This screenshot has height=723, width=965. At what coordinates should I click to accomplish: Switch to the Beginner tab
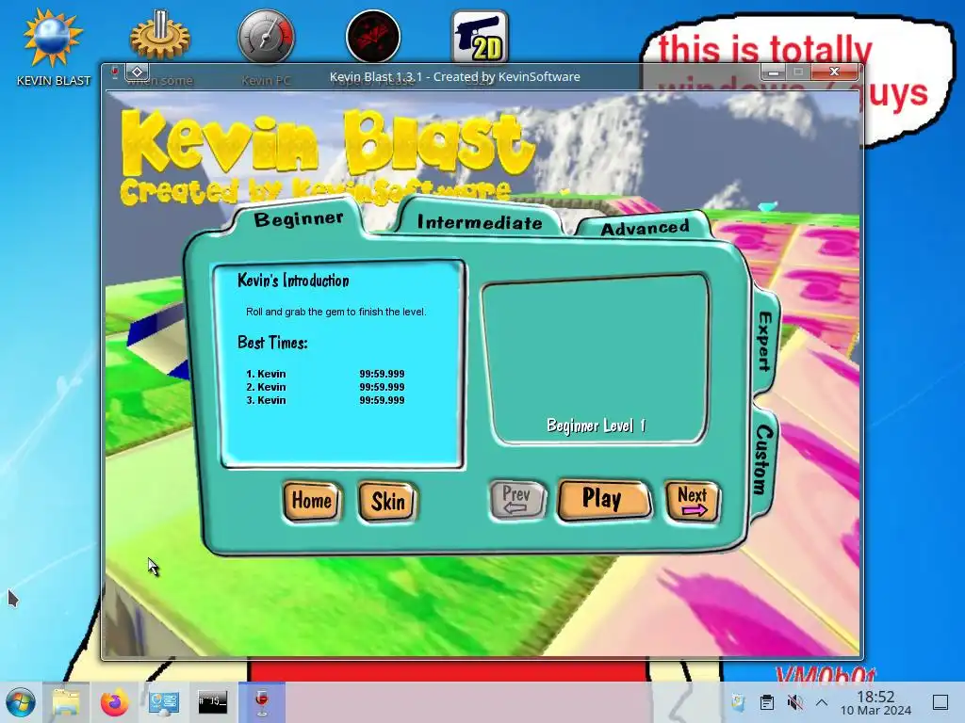tap(299, 218)
